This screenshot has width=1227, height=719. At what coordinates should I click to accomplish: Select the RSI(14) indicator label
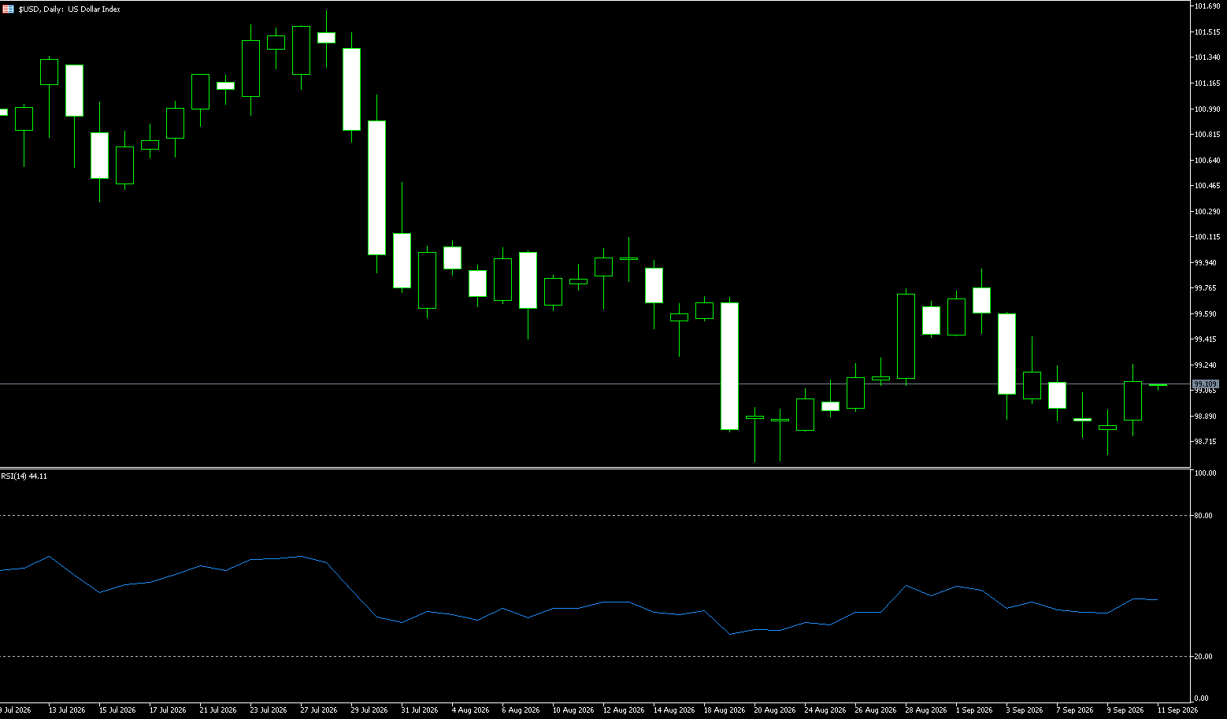coord(24,476)
